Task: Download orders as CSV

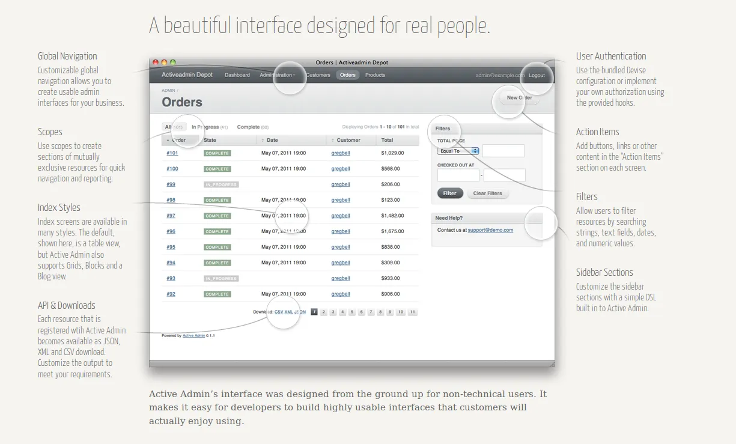Action: 279,312
